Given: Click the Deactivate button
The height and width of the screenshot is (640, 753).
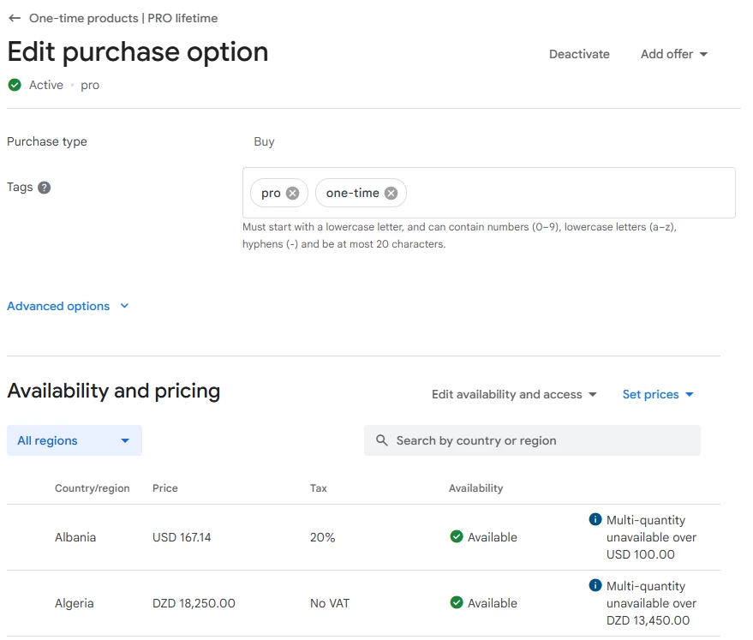Looking at the screenshot, I should coord(579,54).
